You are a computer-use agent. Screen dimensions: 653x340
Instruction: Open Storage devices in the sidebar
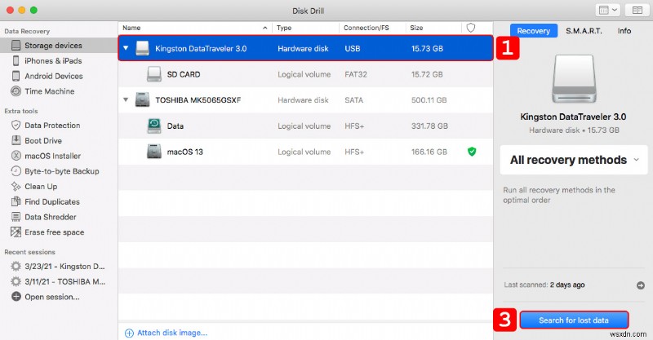52,46
